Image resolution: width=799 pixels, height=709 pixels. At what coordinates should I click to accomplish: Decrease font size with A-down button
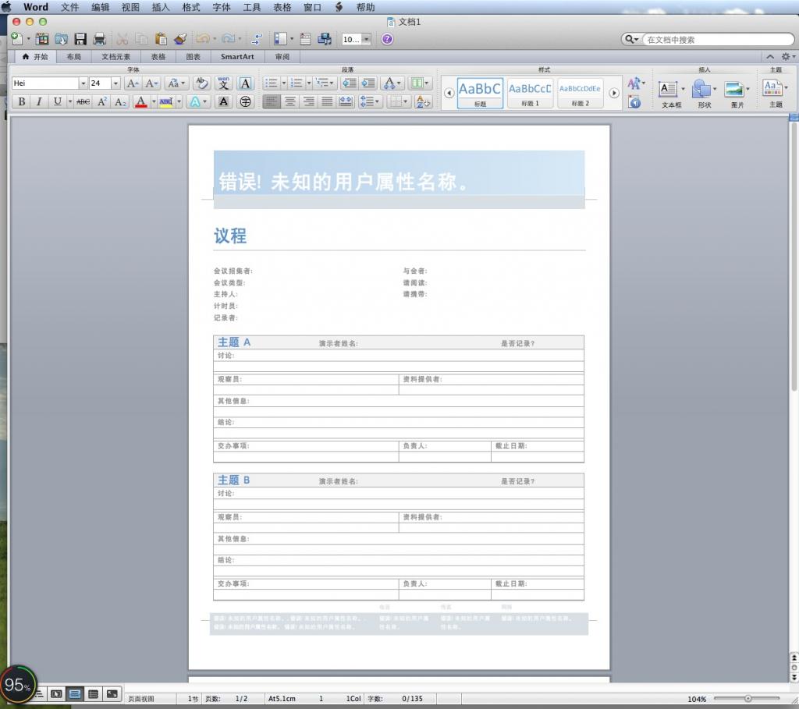(x=151, y=83)
